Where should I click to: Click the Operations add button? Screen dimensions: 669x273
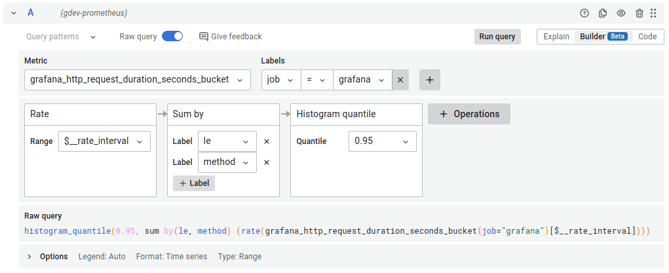(468, 114)
